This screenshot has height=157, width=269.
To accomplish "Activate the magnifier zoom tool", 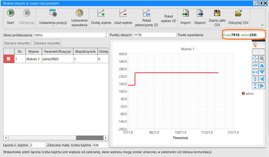I will pos(262,59).
